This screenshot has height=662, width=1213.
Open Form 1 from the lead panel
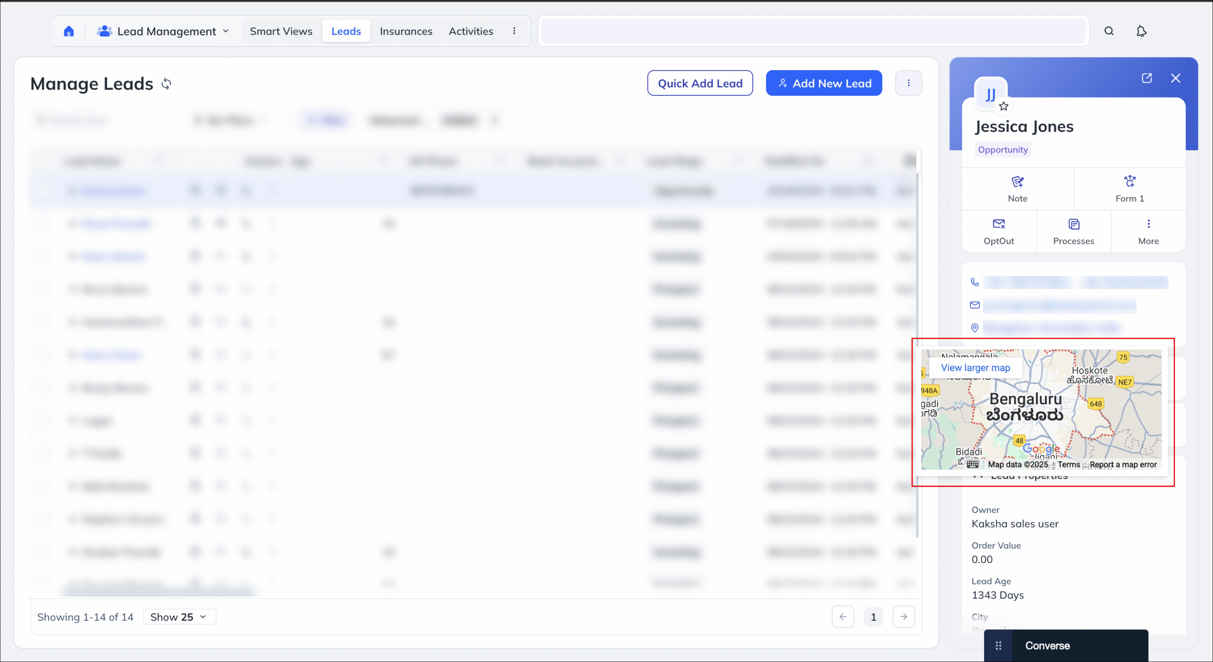tap(1129, 188)
